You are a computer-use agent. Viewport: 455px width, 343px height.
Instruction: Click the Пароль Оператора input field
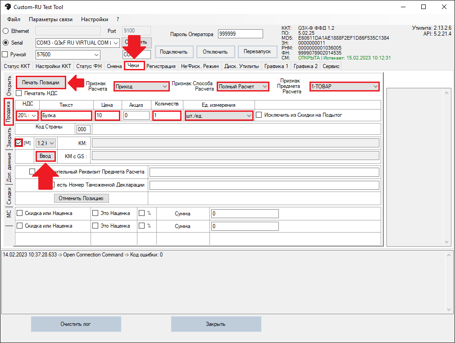pyautogui.click(x=240, y=34)
